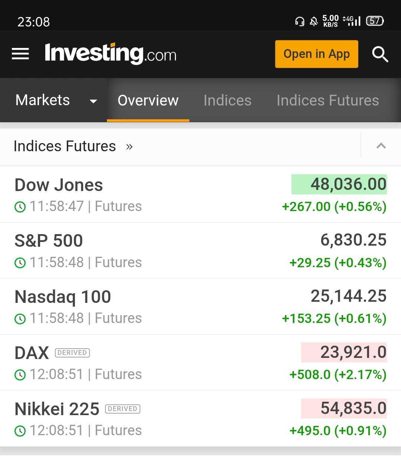This screenshot has height=456, width=401.
Task: Open the Dow Jones futures link
Action: (x=59, y=185)
